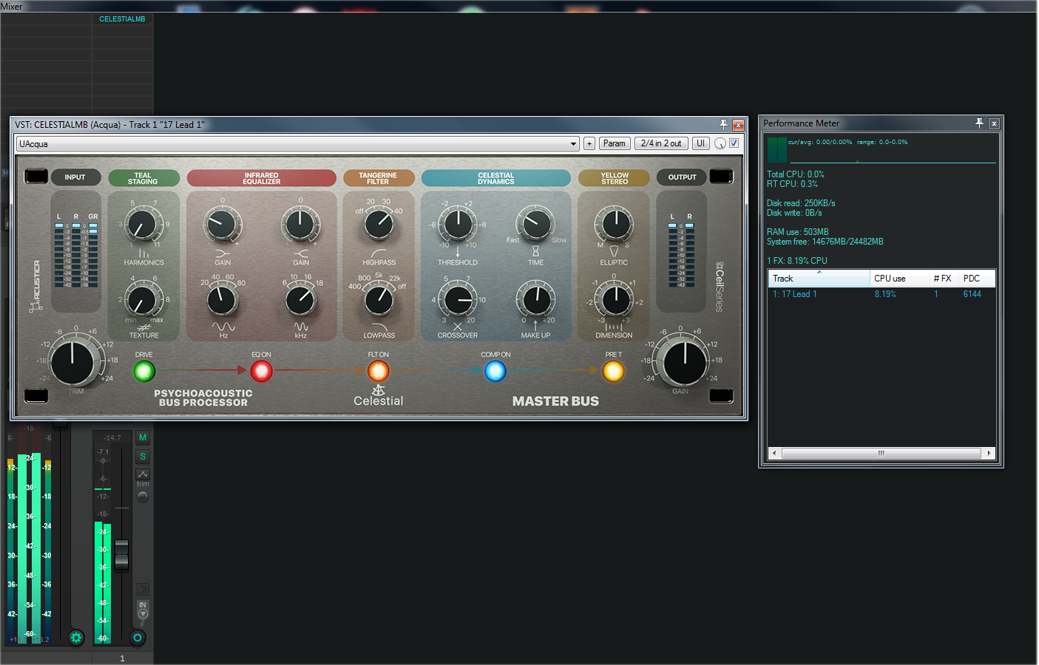Viewport: 1039px width, 665px height.
Task: Click the UI button
Action: (700, 143)
